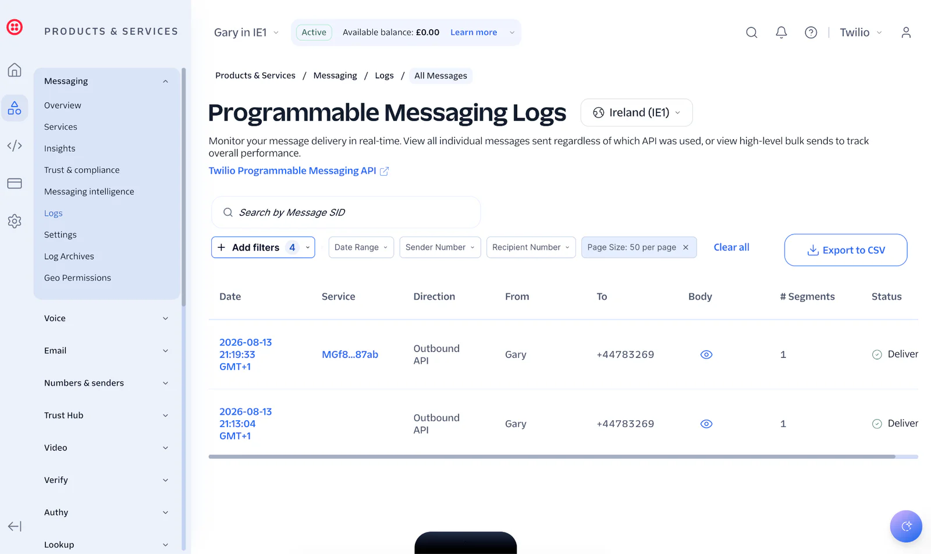This screenshot has width=931, height=554.
Task: Expand the Voice section
Action: tap(106, 318)
